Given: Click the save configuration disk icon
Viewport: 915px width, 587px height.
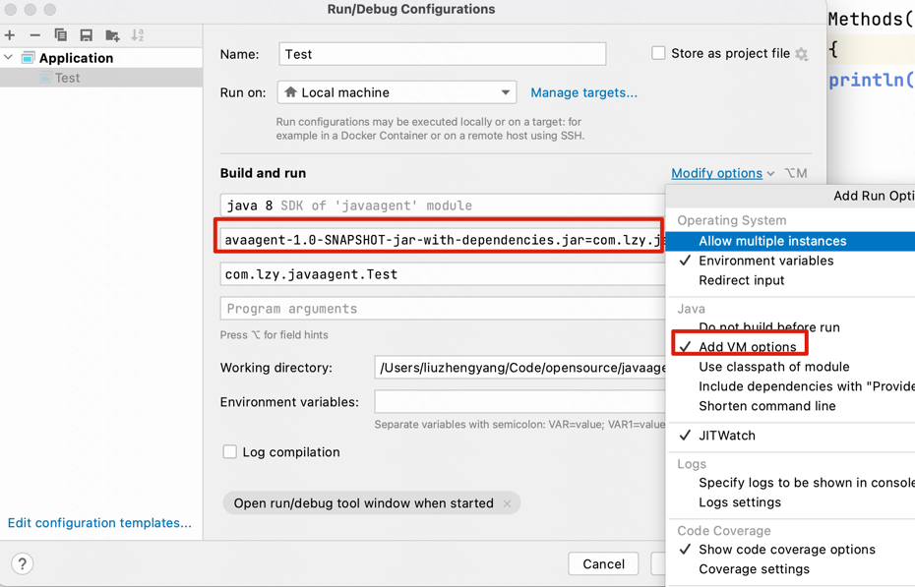Looking at the screenshot, I should pos(86,35).
